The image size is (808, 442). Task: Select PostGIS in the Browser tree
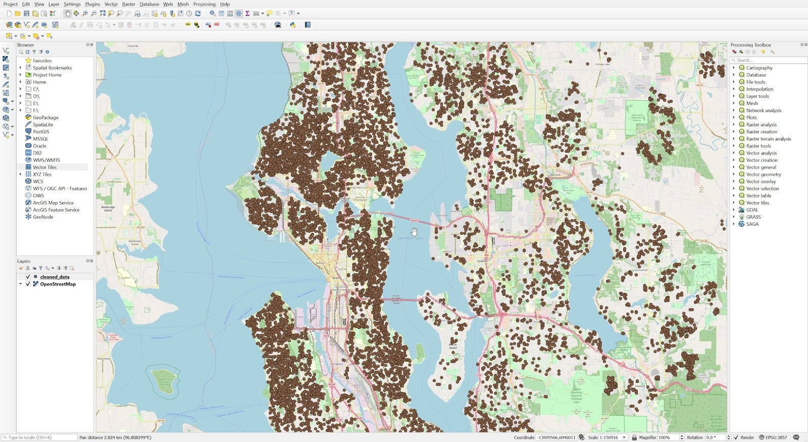[41, 131]
